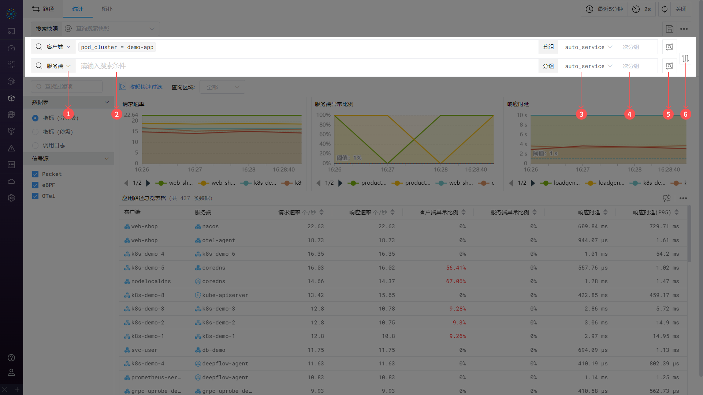Toggle the eBPF checkbox

pyautogui.click(x=36, y=185)
